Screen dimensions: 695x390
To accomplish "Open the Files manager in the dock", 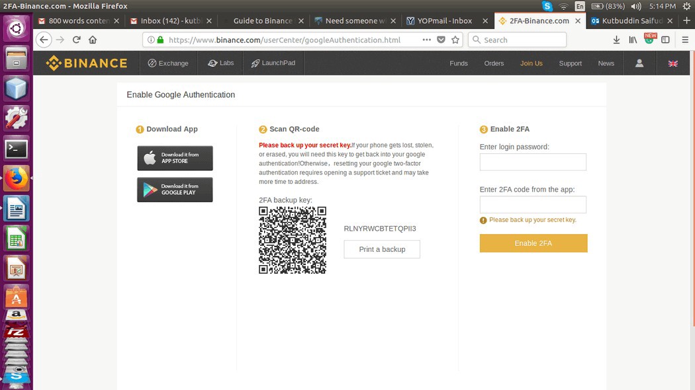I will [x=16, y=59].
